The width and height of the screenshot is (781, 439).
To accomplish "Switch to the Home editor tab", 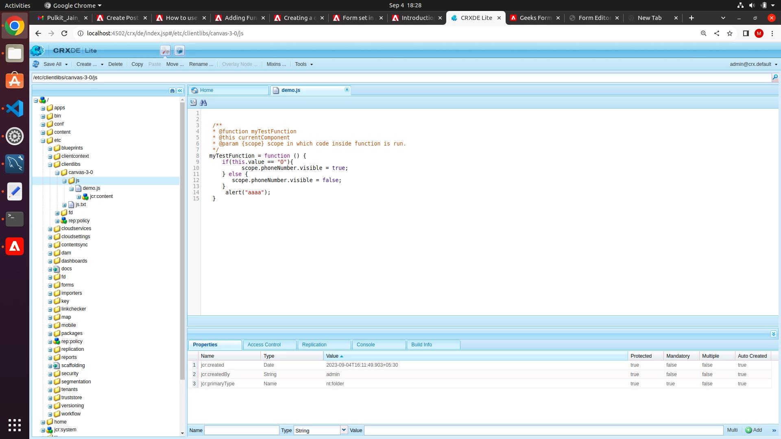I will coord(207,90).
